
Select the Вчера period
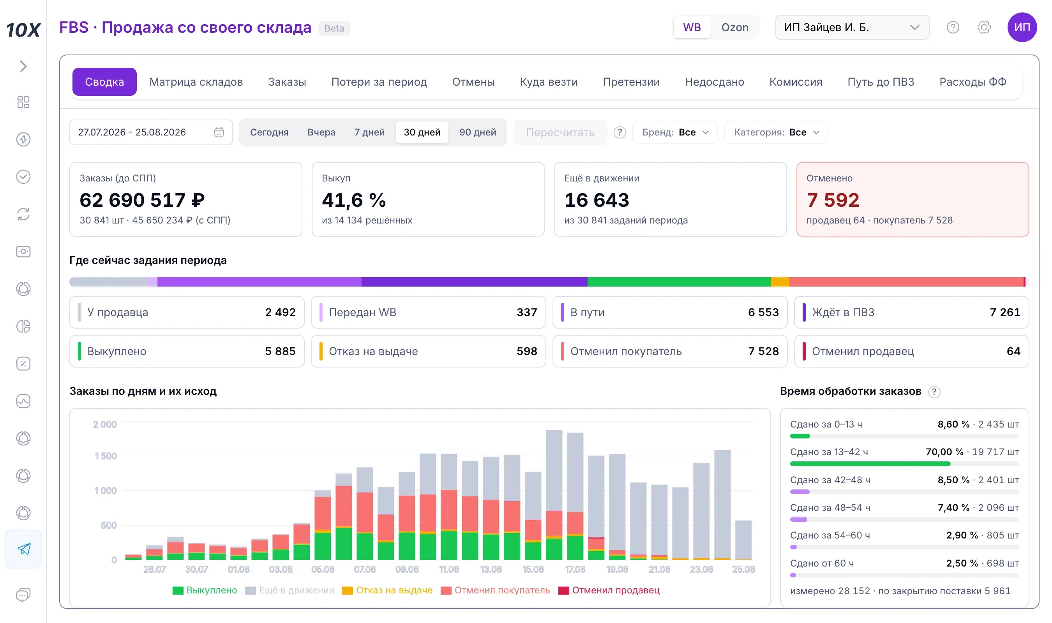point(321,132)
